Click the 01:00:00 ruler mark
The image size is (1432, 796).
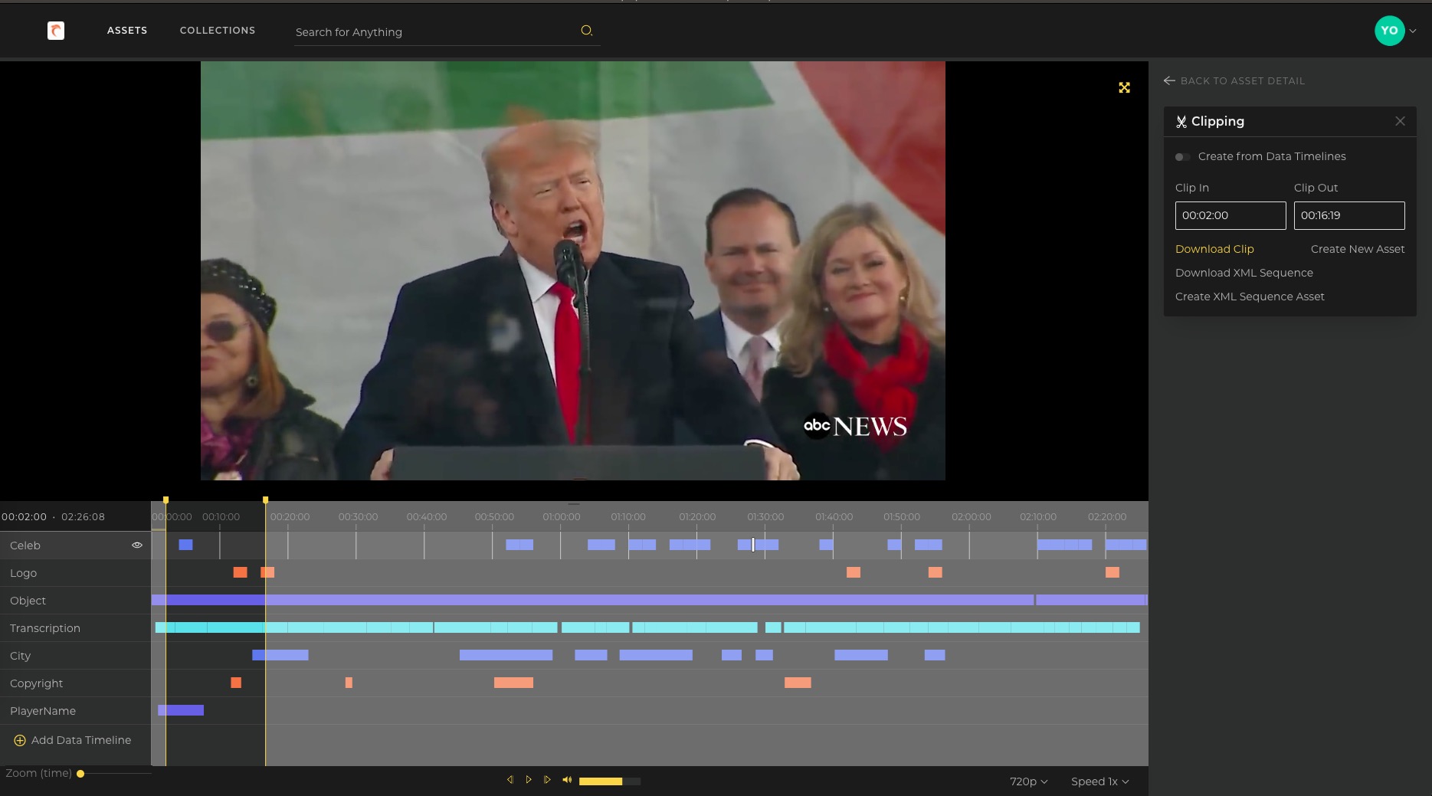[x=562, y=517]
